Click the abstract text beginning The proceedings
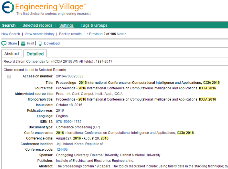The width and height of the screenshot is (228, 169). click(142, 166)
